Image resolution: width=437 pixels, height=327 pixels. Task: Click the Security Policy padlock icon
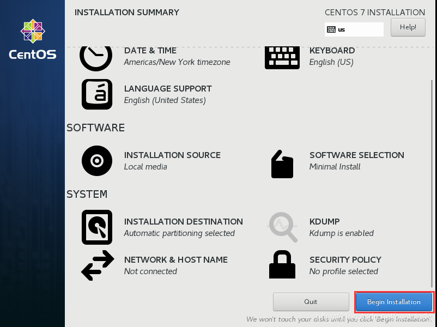tap(282, 264)
